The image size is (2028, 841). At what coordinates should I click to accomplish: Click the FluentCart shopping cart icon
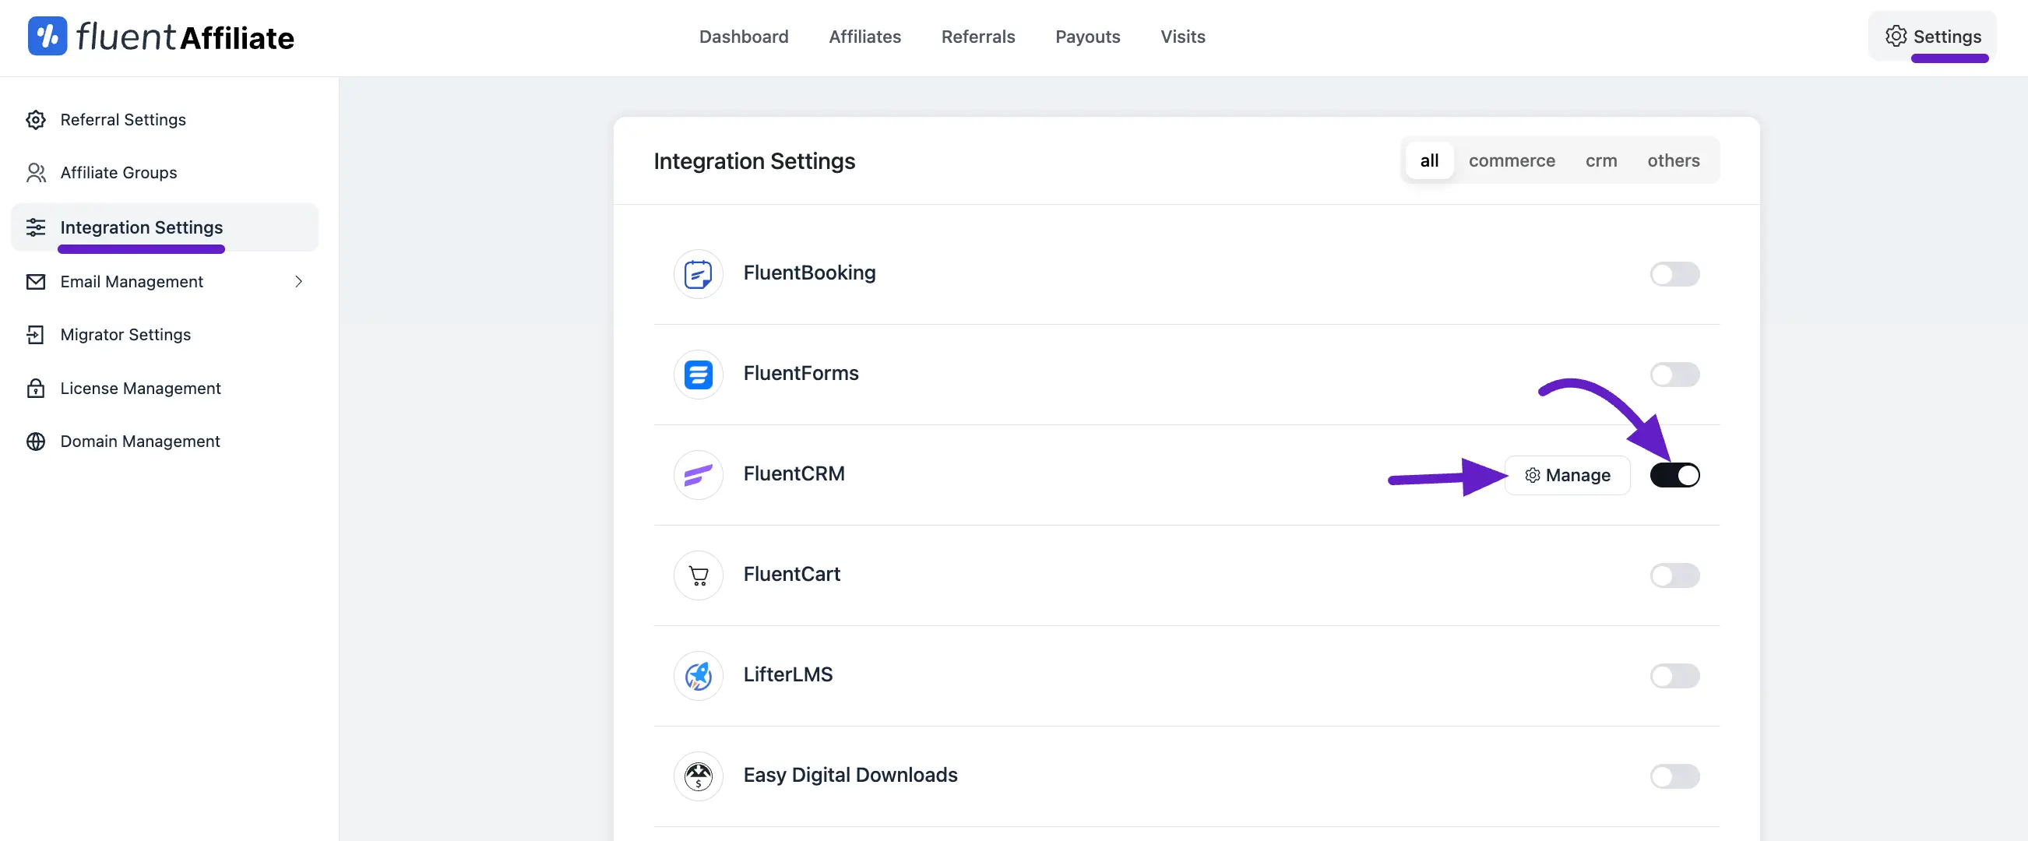(698, 575)
